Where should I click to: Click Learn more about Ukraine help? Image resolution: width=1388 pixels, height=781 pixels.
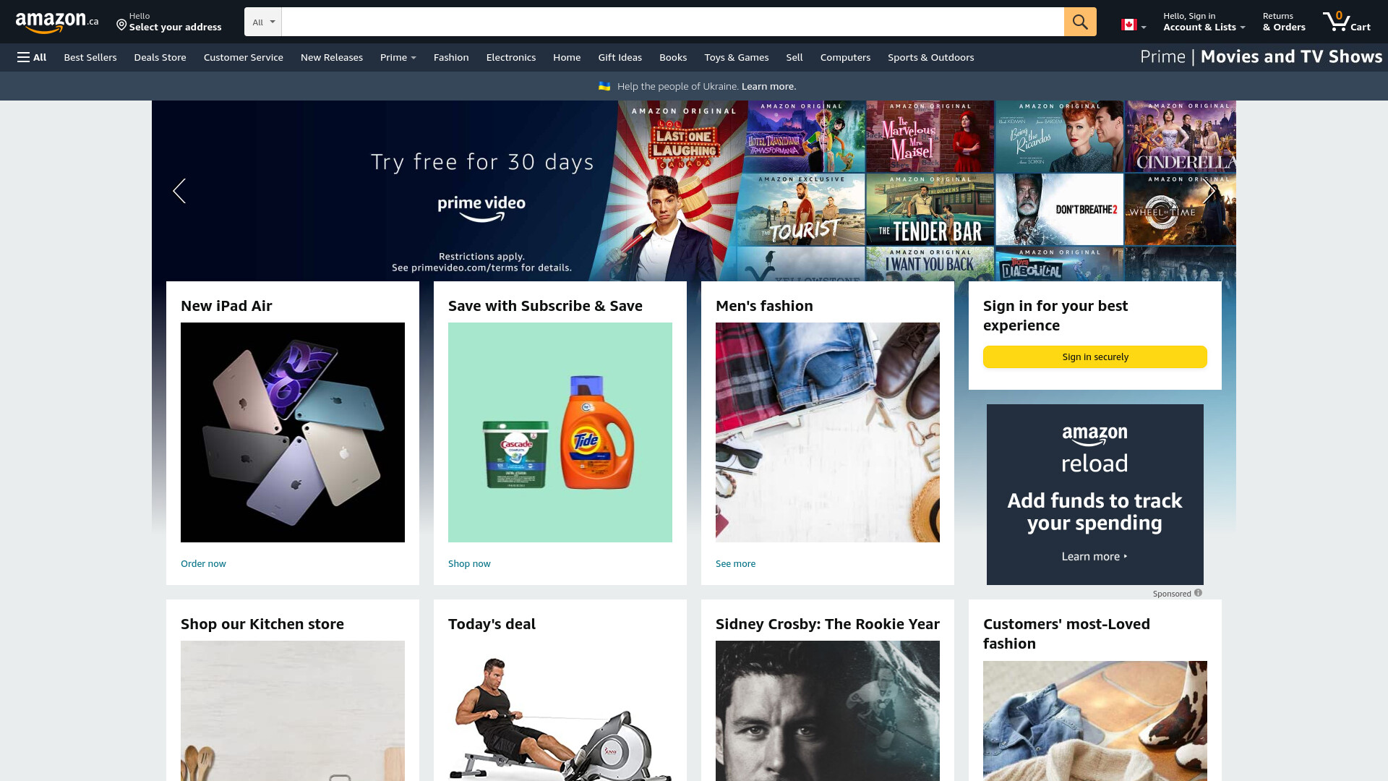[x=768, y=86]
